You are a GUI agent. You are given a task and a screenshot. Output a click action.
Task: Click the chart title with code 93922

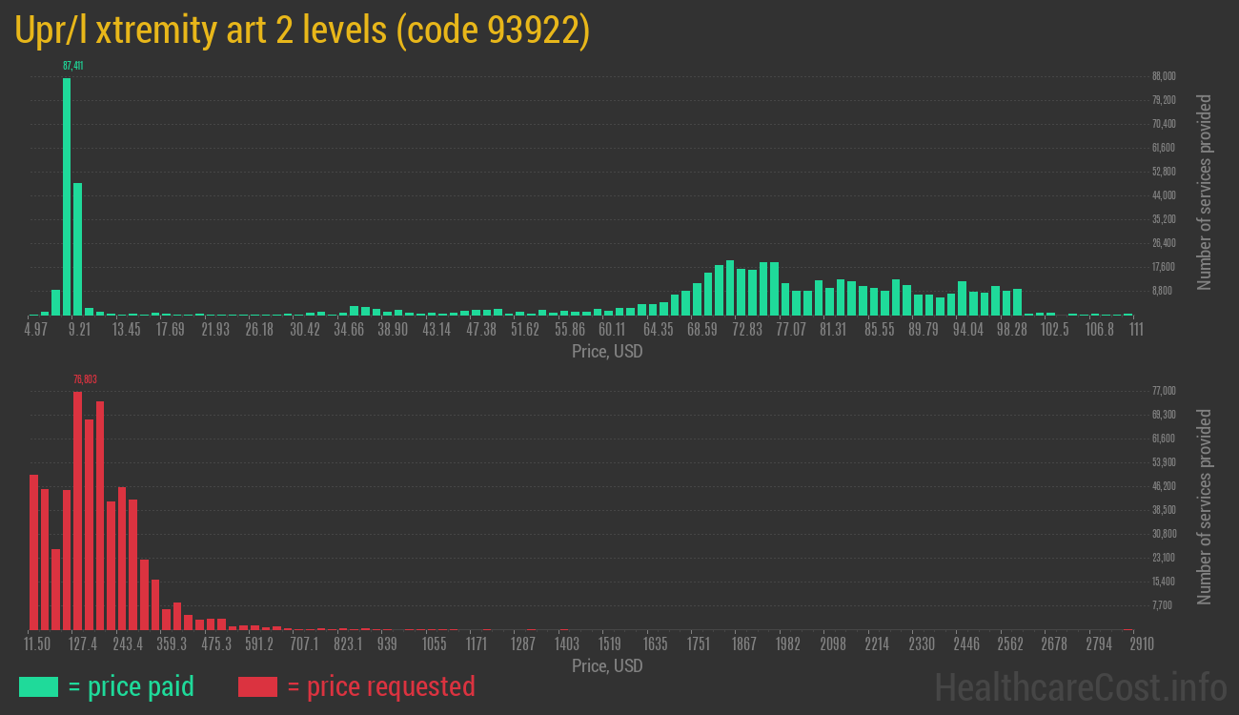(302, 31)
